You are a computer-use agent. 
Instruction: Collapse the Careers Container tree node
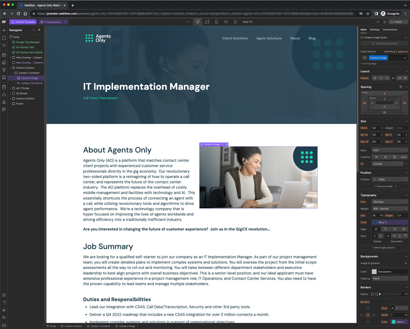[x=13, y=73]
